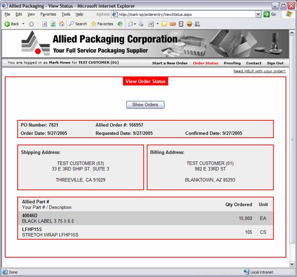Expand the Back button history dropdown arrow
Image resolution: width=297 pixels, height=277 pixels.
point(23,24)
